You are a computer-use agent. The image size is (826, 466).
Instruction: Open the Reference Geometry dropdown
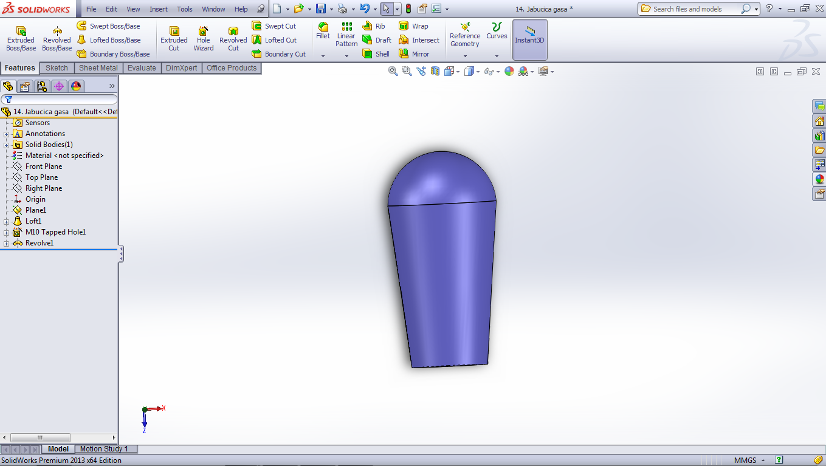pos(465,56)
